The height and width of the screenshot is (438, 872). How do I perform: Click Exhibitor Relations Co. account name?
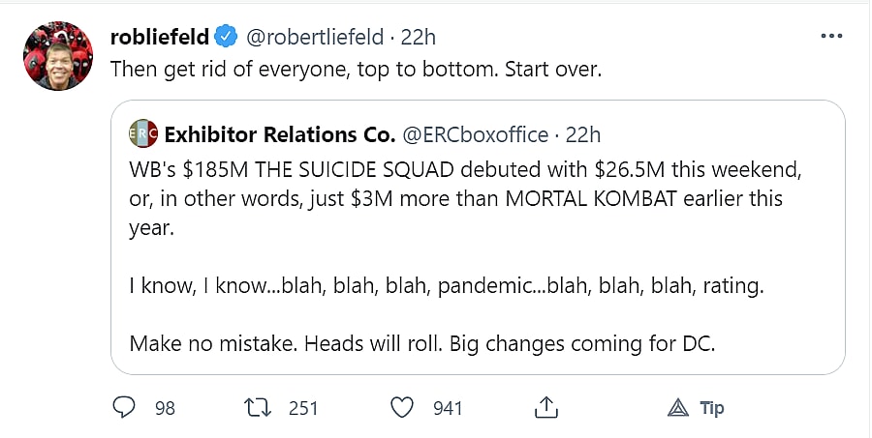click(279, 133)
